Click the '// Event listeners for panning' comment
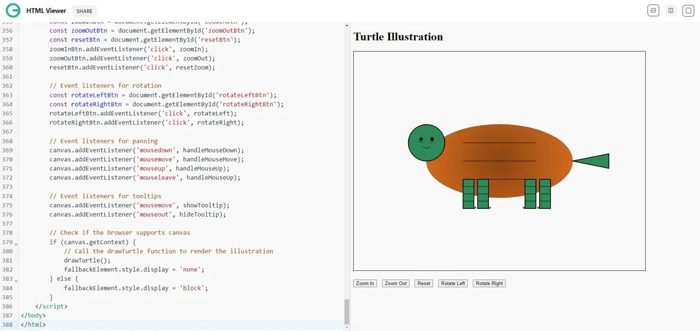This screenshot has width=700, height=331. tap(104, 141)
